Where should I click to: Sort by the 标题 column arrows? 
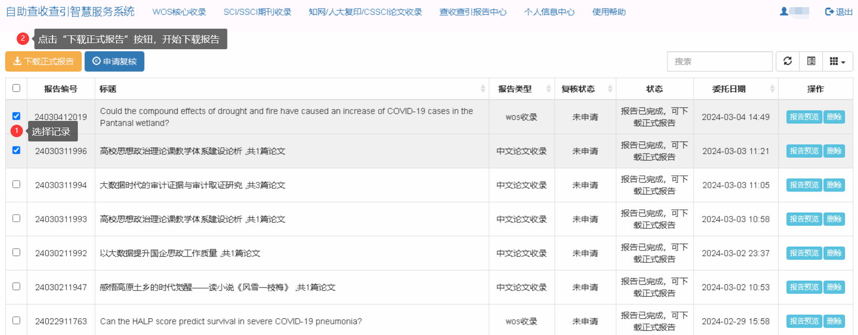point(483,89)
